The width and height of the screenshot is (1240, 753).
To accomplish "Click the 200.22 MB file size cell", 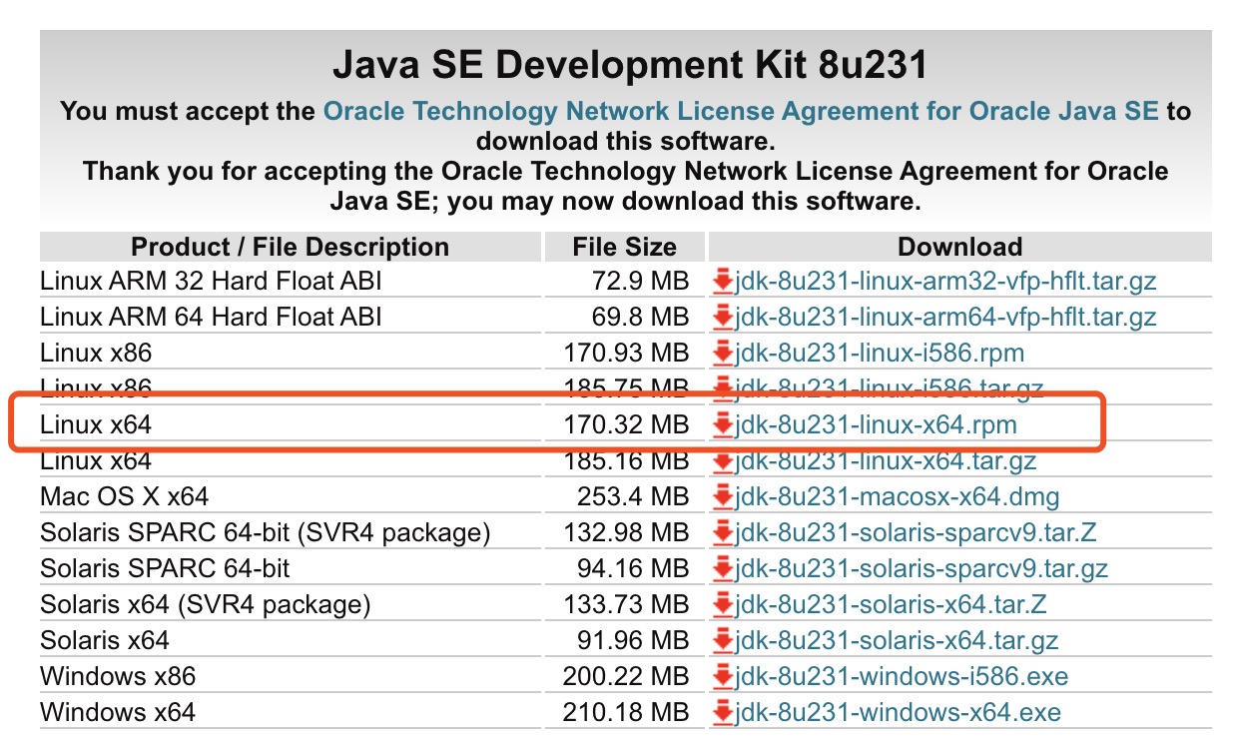I will tap(625, 677).
